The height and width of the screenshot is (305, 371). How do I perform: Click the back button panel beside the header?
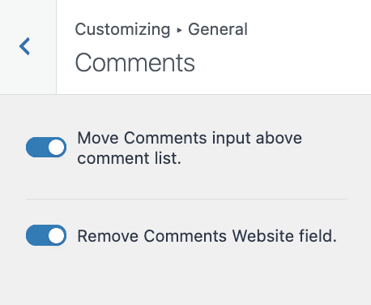point(28,47)
